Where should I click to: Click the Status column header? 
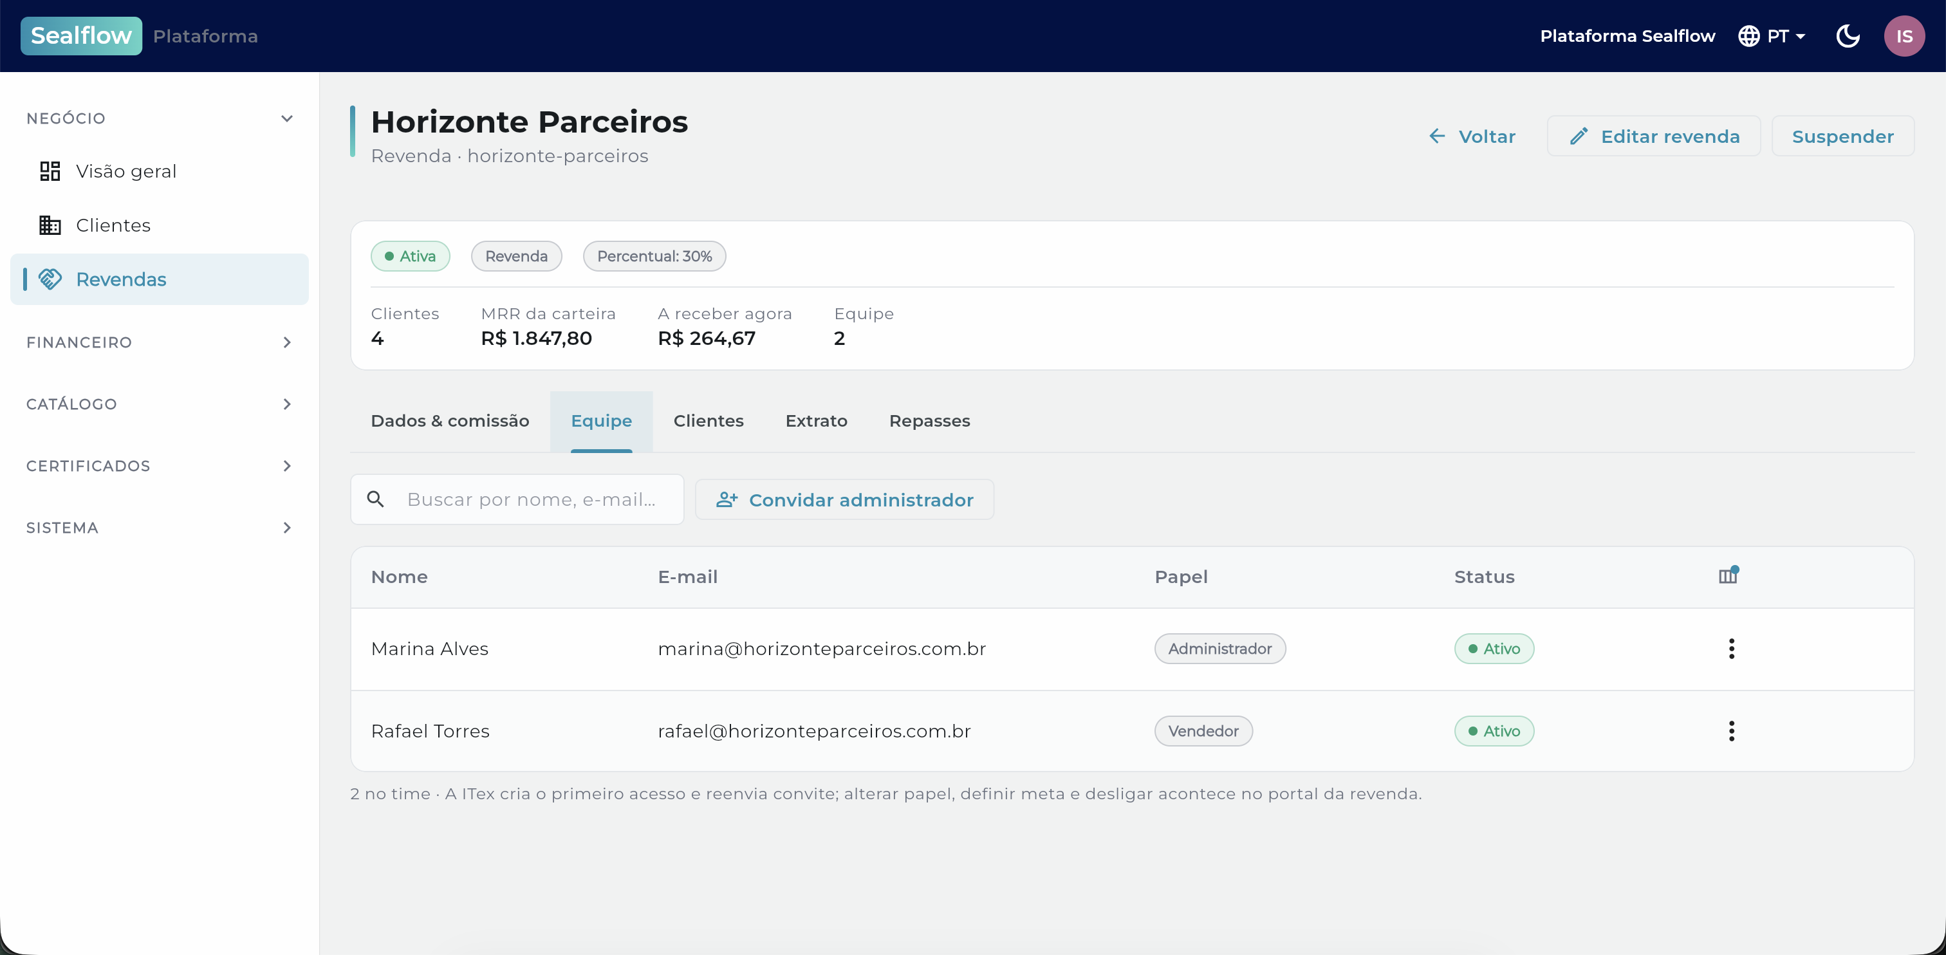coord(1484,577)
